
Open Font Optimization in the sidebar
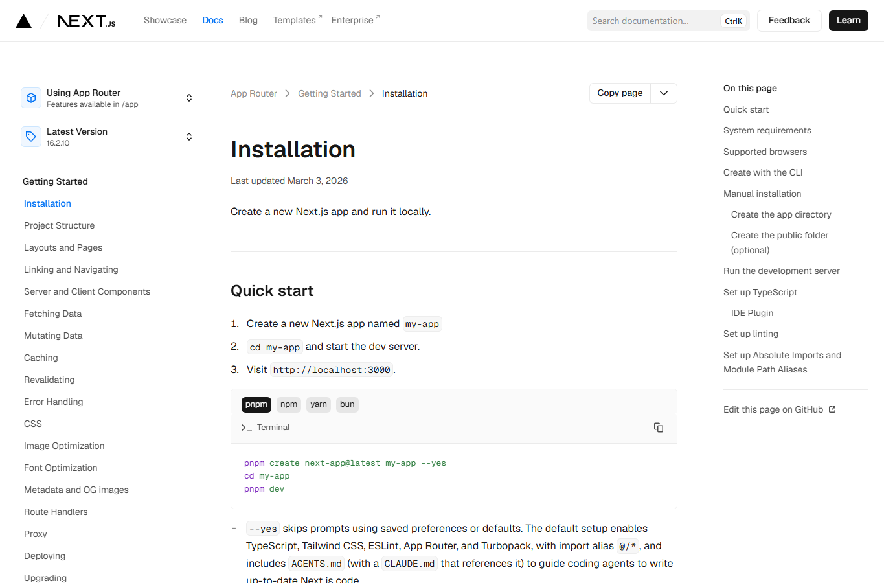point(61,468)
